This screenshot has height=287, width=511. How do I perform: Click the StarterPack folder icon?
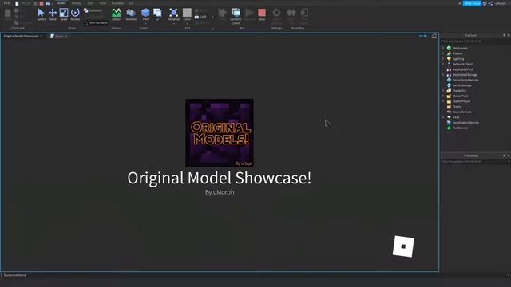tap(449, 96)
